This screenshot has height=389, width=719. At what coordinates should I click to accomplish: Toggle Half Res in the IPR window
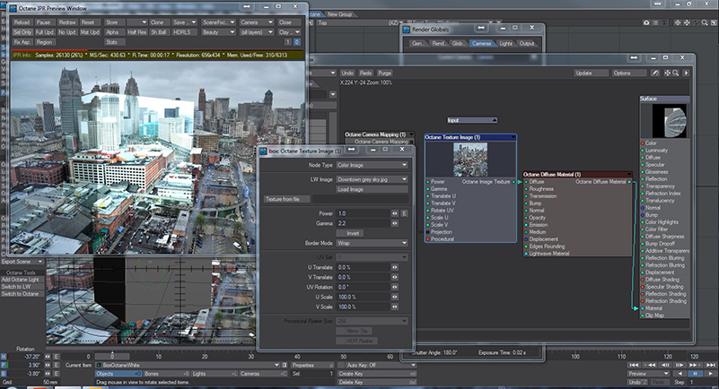tap(138, 31)
